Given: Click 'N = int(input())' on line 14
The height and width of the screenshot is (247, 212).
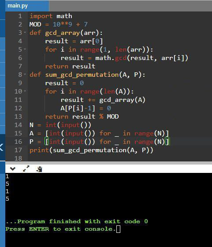Looking at the screenshot, I should click(x=60, y=125).
